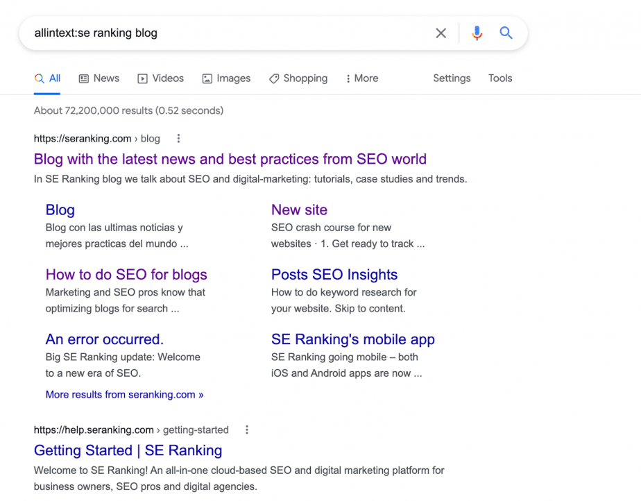This screenshot has height=501, width=641.
Task: Open search Settings
Action: coord(452,78)
